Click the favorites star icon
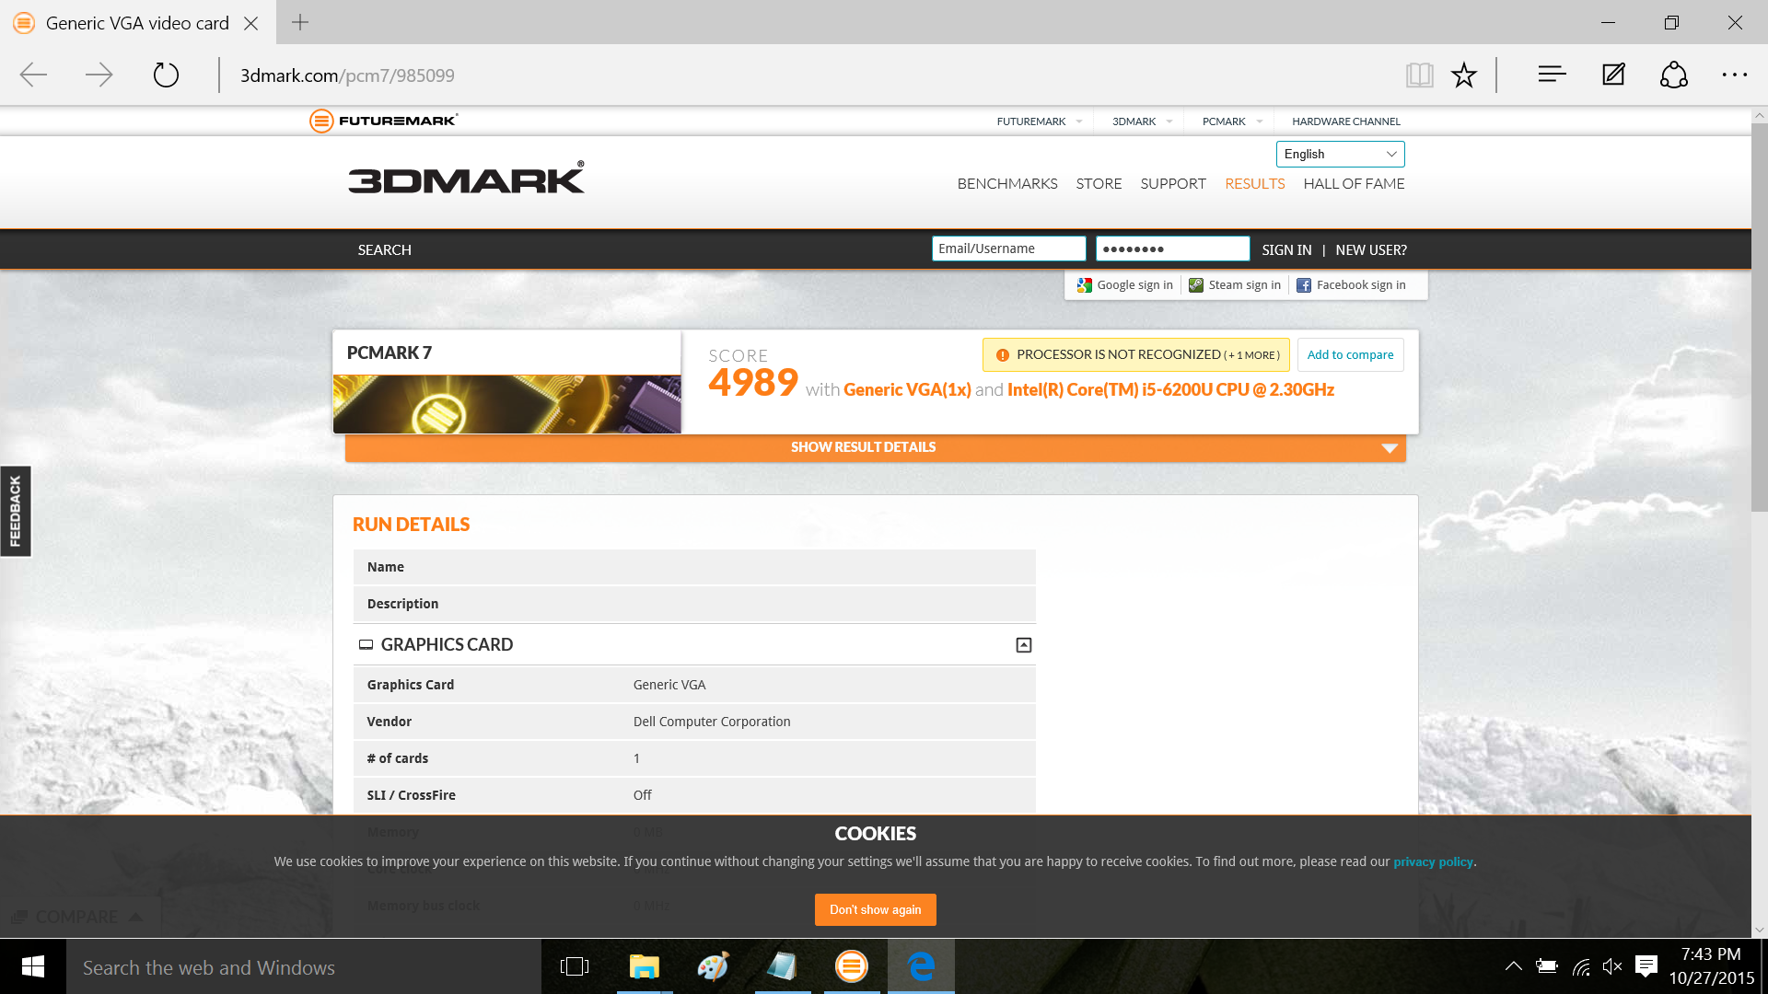Image resolution: width=1768 pixels, height=994 pixels. tap(1463, 75)
